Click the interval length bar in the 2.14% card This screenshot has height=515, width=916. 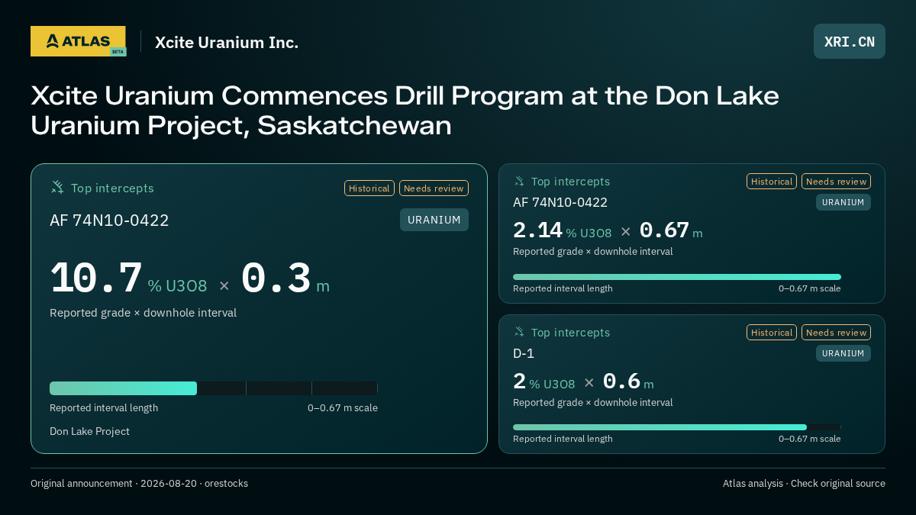pyautogui.click(x=677, y=277)
